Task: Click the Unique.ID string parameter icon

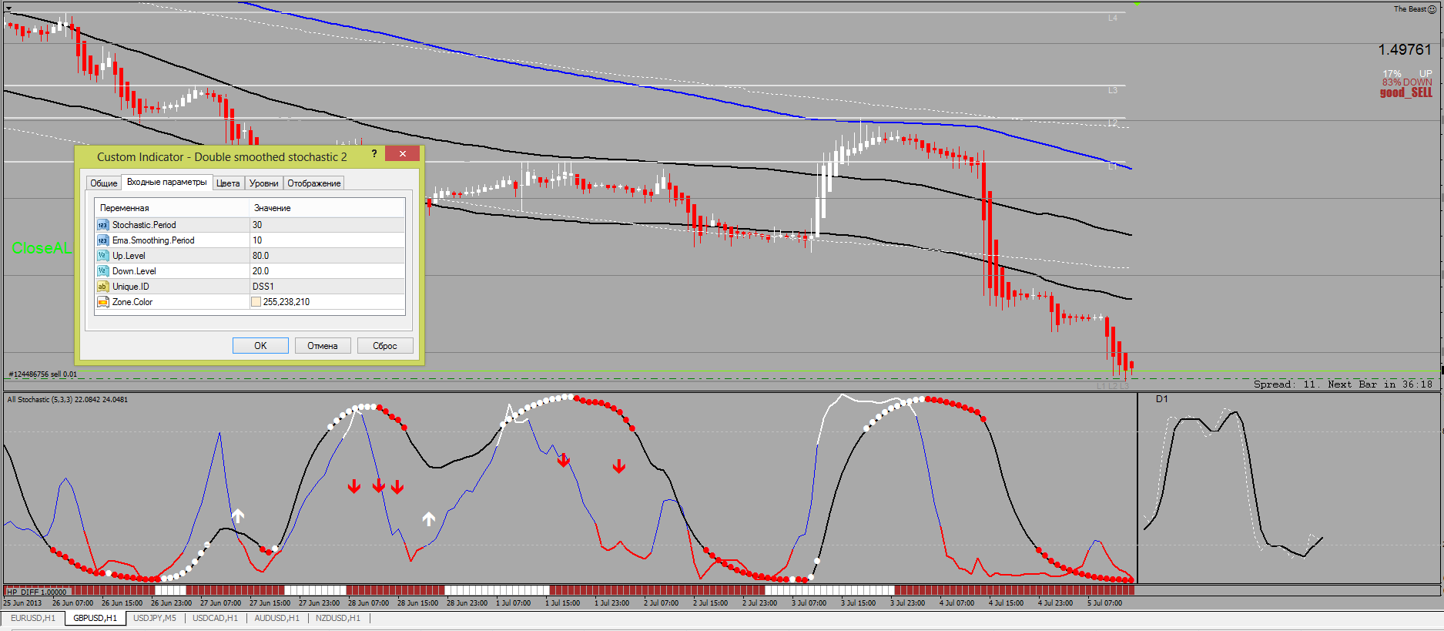Action: 102,287
